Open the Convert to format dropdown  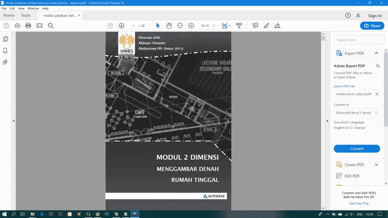click(x=357, y=112)
